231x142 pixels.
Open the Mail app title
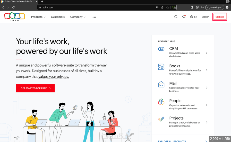point(173,83)
